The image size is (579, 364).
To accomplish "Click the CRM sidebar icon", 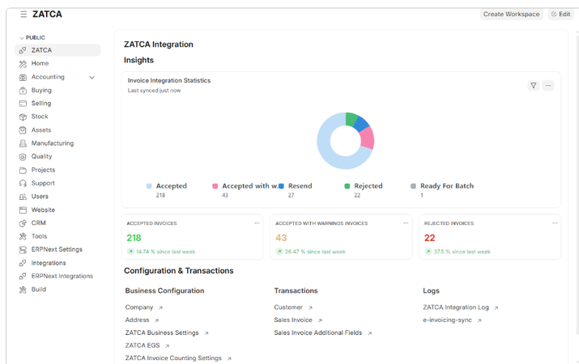I will click(23, 223).
